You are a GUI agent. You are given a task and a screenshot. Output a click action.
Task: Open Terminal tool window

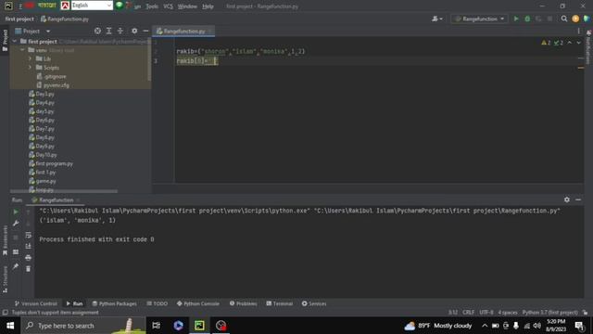280,303
